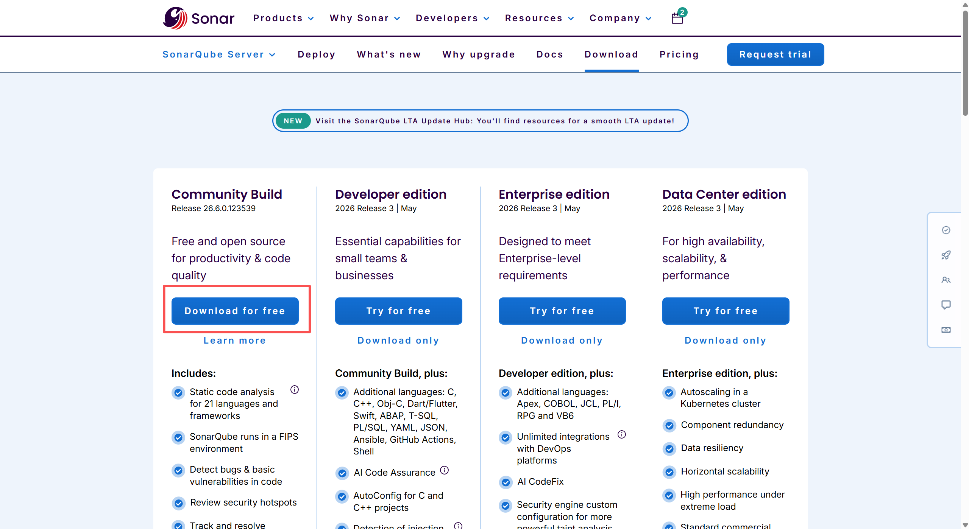This screenshot has height=529, width=969.
Task: Click check icon next to Review security hotspots
Action: tap(178, 503)
